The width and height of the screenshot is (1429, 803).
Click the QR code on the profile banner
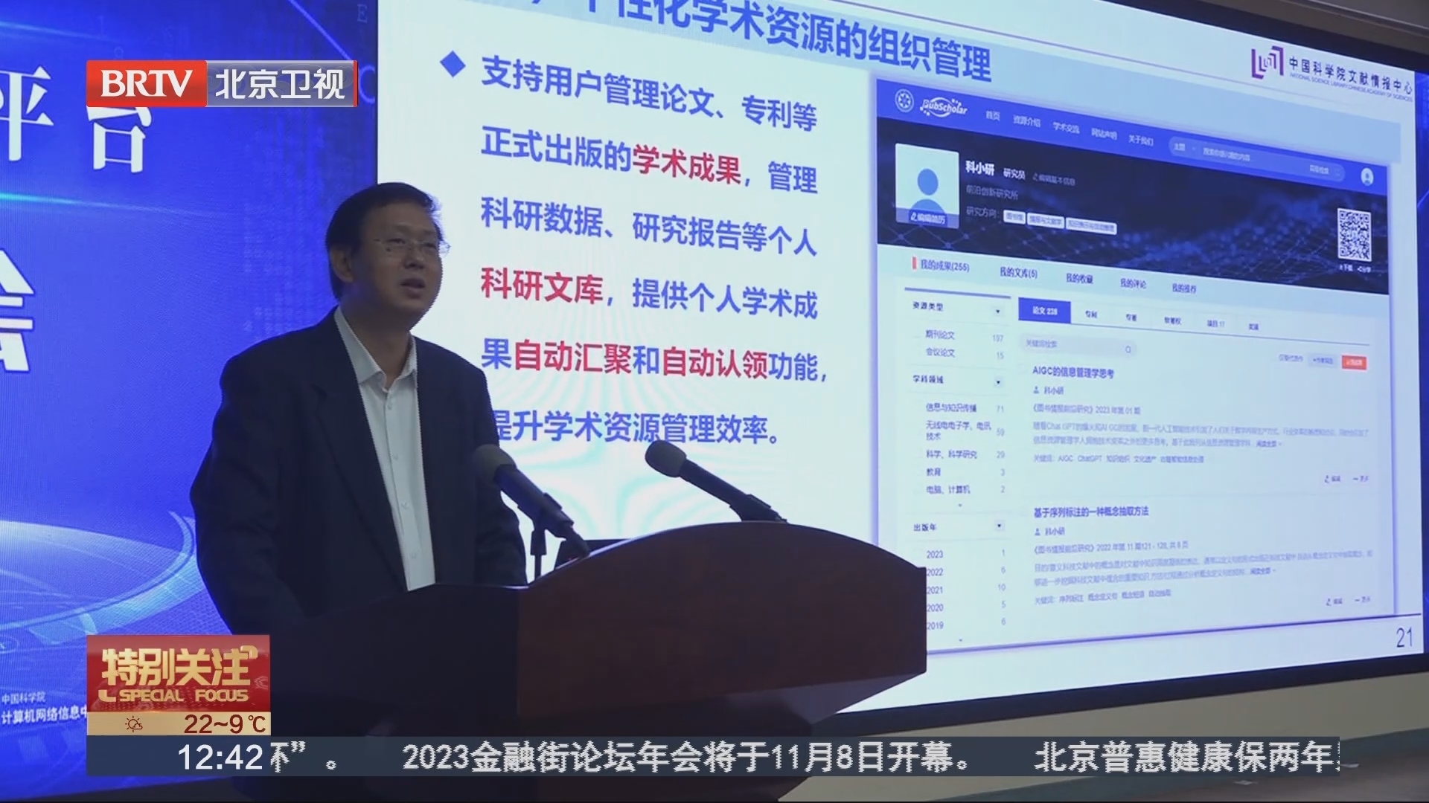tap(1353, 235)
